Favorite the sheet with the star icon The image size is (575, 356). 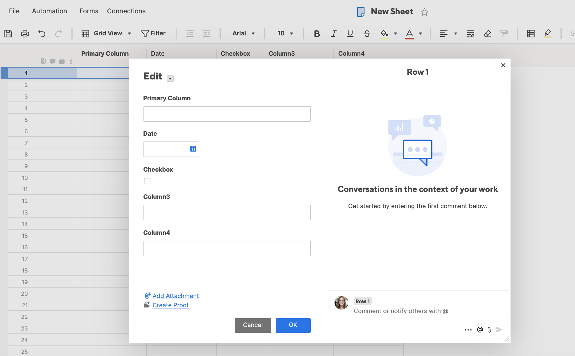424,12
